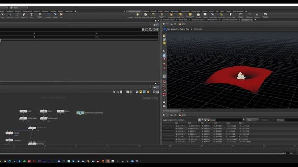Screen dimensions: 298x167
Task: Toggle the Add Shader checkbox
Action: (x=191, y=29)
